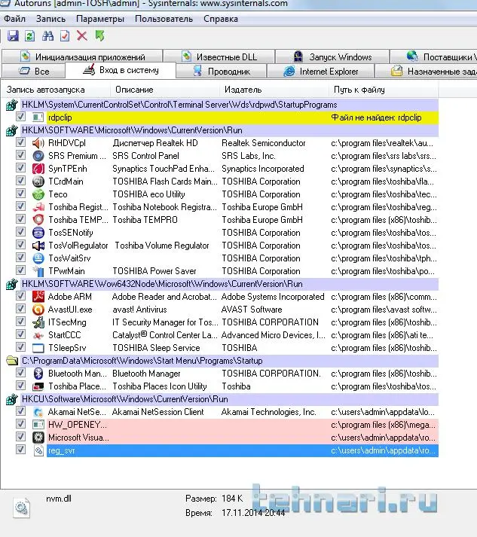This screenshot has width=477, height=537.
Task: Sort by Запись автозапуска column header
Action: click(x=56, y=90)
